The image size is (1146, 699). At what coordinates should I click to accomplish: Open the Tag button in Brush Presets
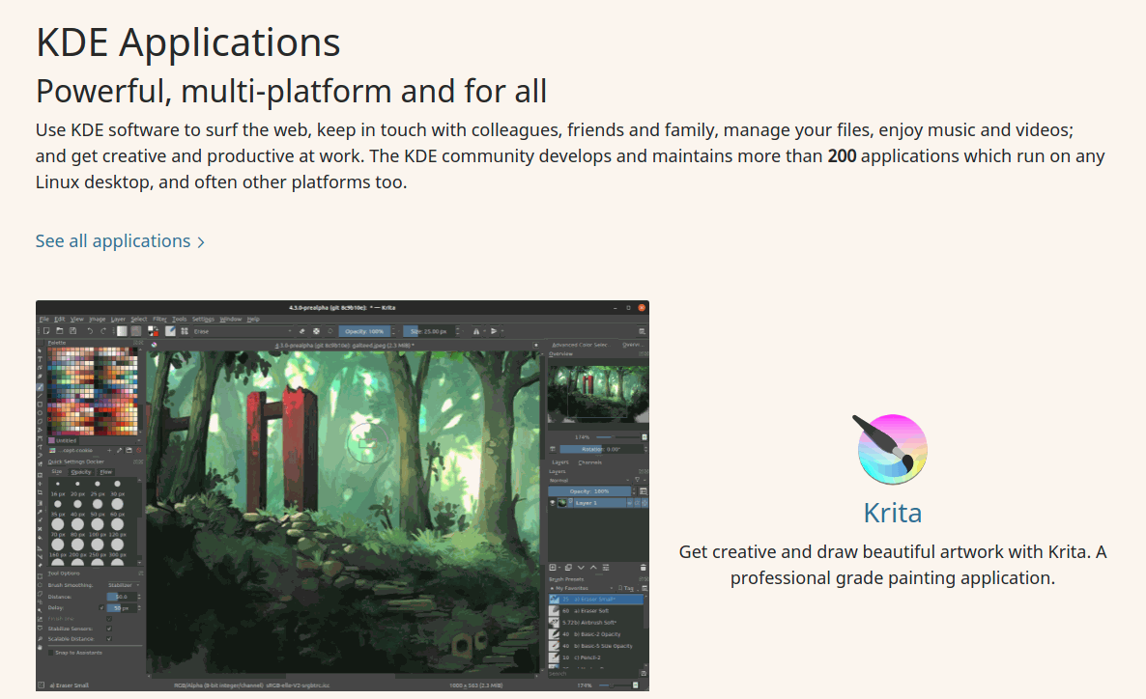[x=626, y=588]
